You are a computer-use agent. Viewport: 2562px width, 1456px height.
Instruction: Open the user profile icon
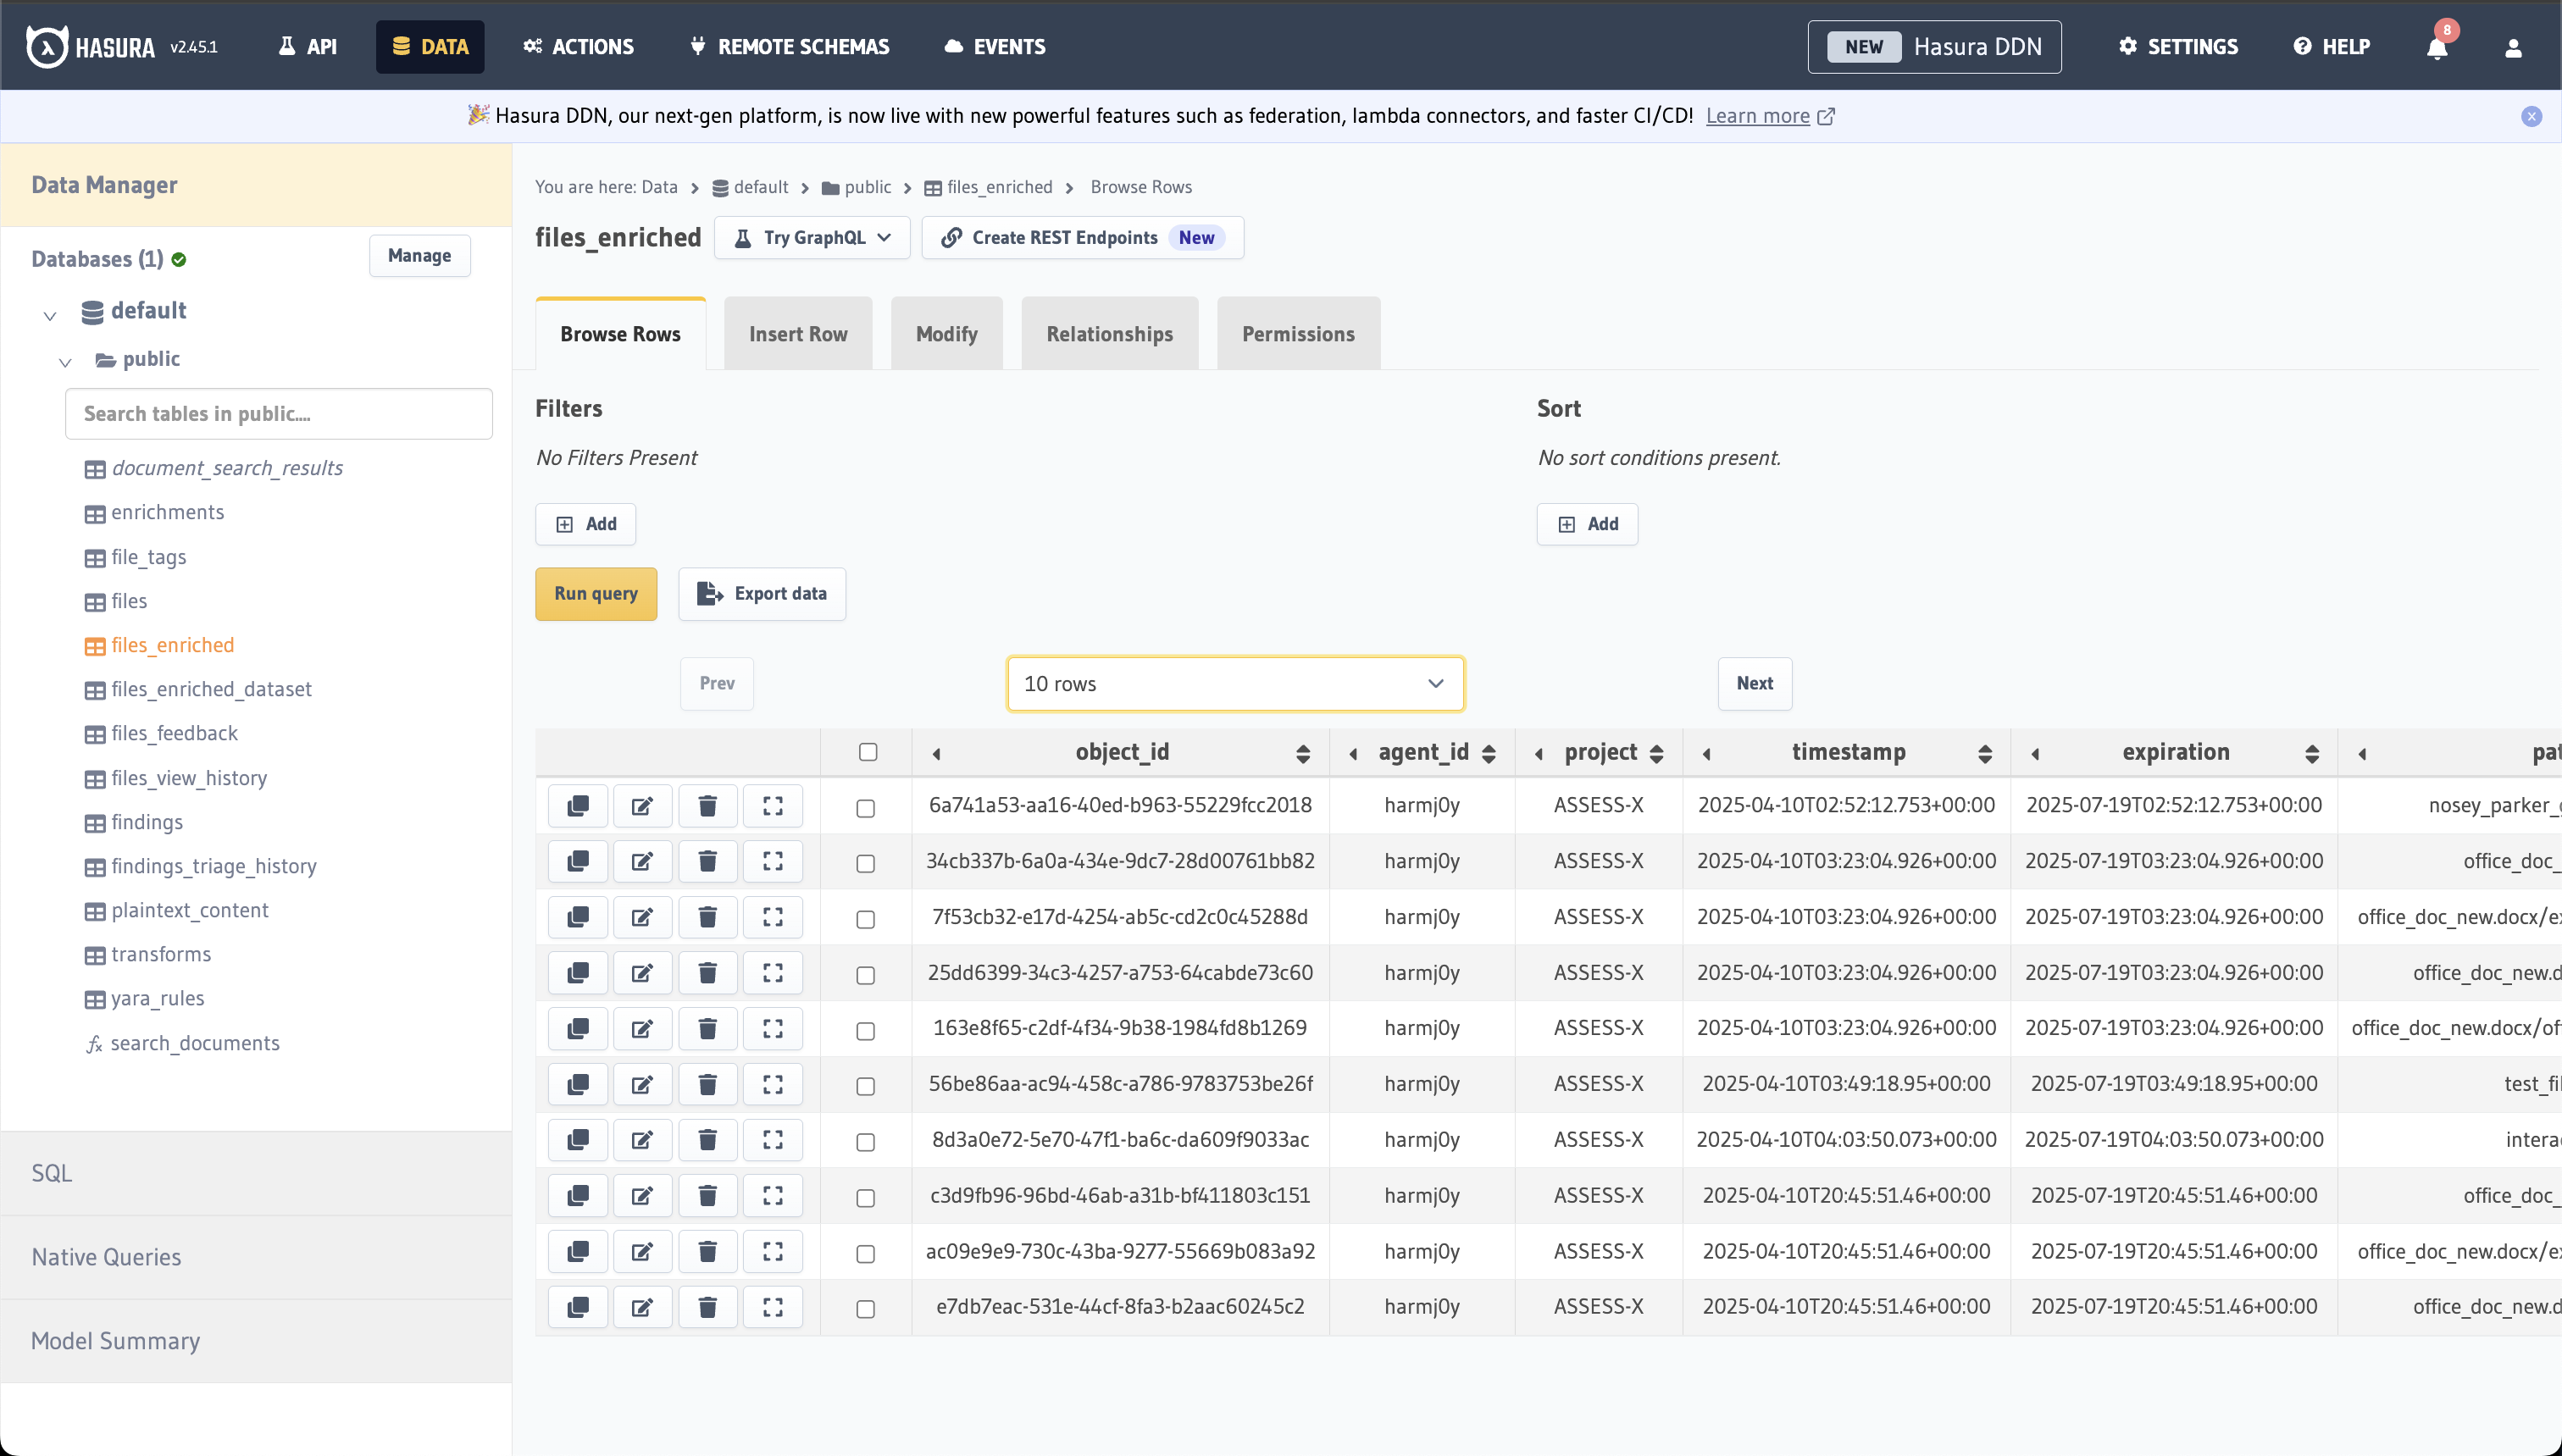[2513, 48]
